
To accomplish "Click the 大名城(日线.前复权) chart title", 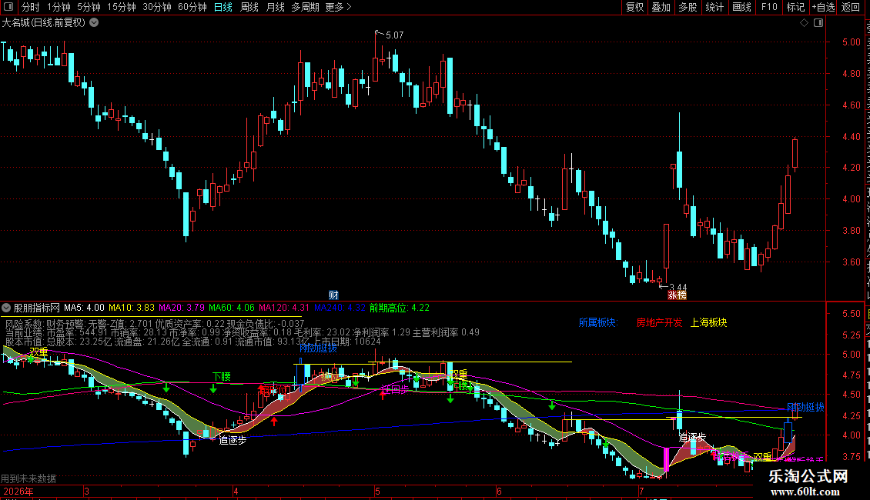I will (44, 23).
